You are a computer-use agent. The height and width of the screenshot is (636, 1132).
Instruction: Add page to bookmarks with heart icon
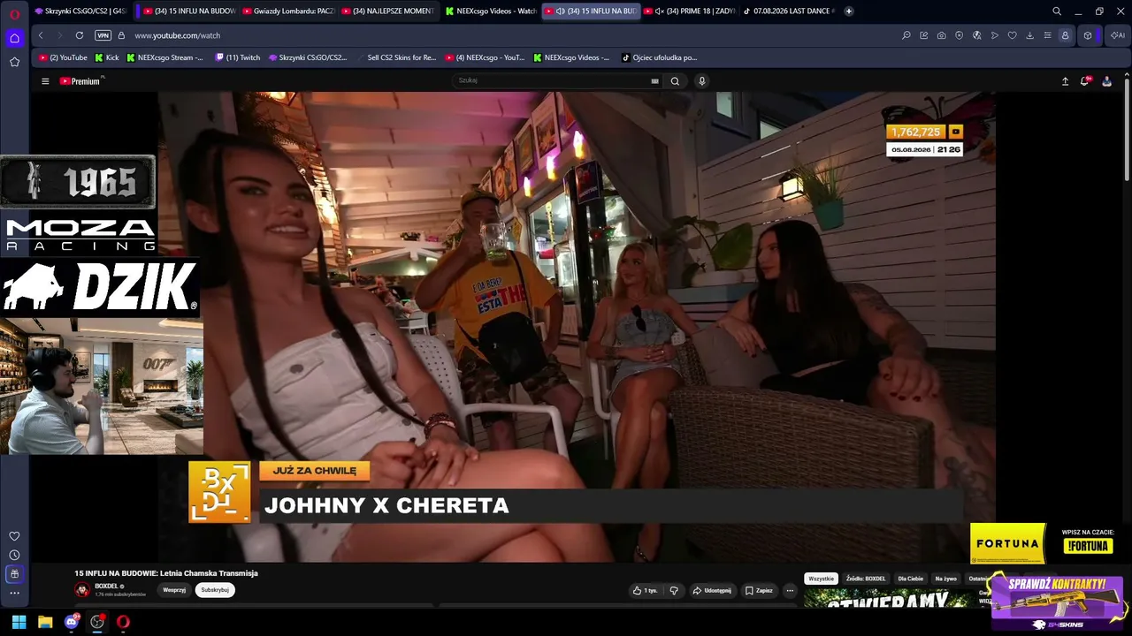1013,35
